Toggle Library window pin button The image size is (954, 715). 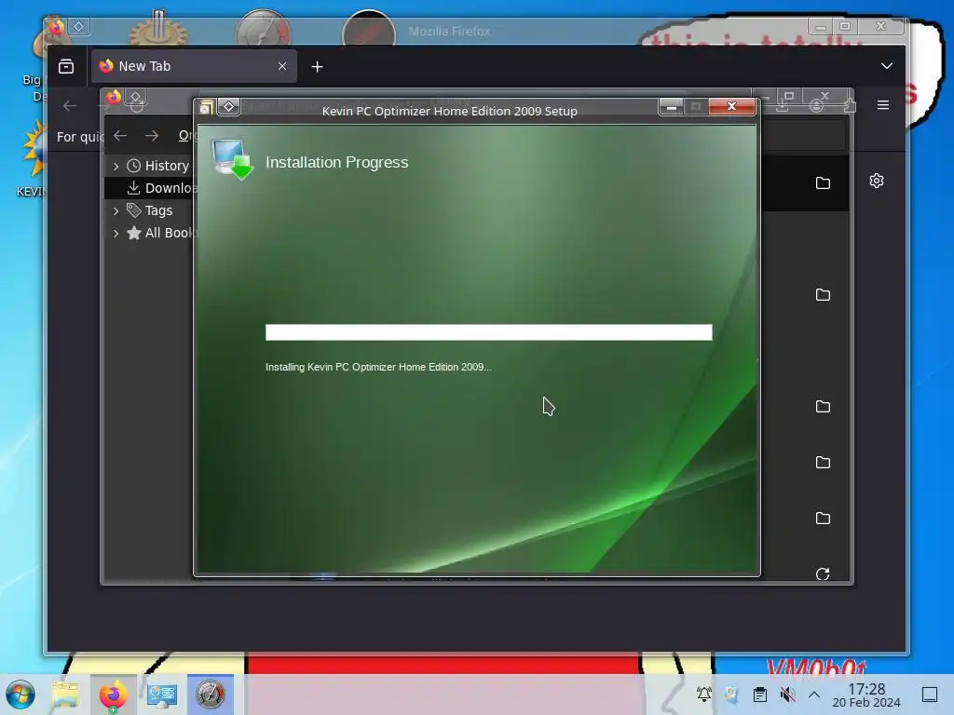[x=136, y=97]
